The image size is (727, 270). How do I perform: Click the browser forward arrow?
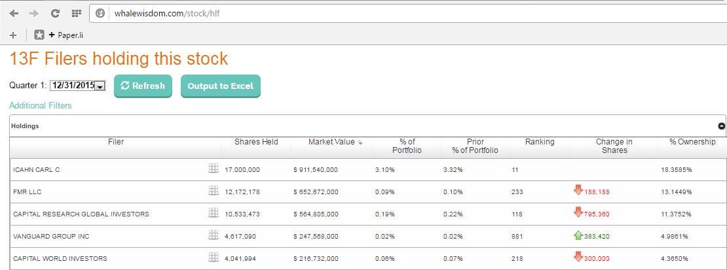pos(34,14)
